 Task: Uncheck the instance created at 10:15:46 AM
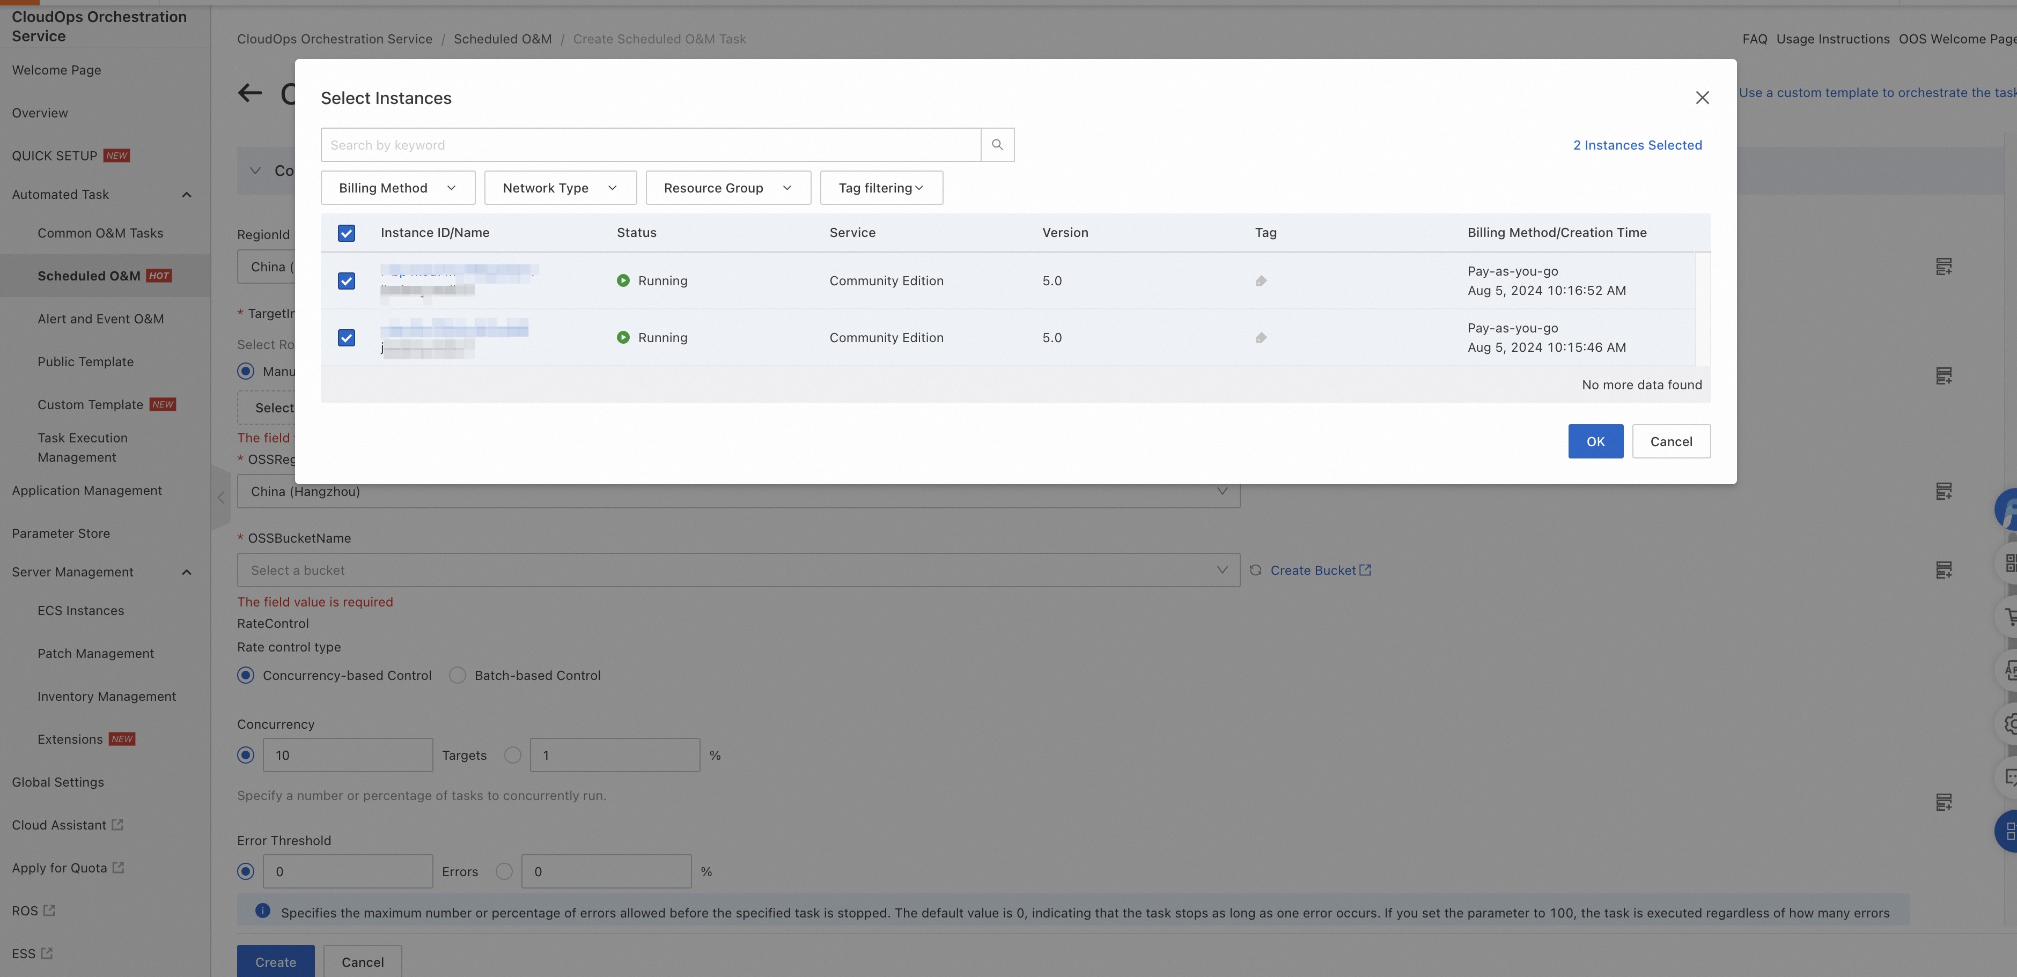[x=346, y=338]
